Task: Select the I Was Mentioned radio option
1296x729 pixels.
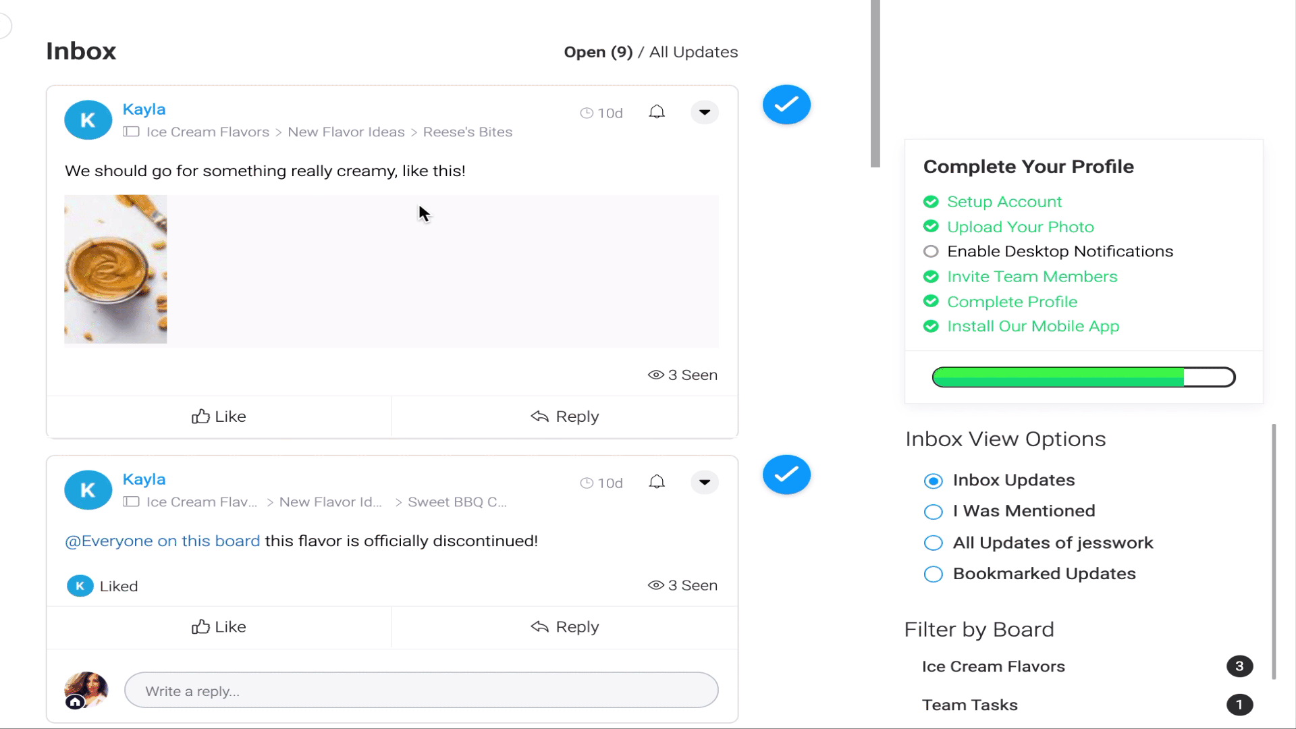Action: tap(933, 512)
